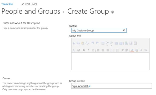Screen dimensions: 156x95
Task: Toggle Underline formatting
Action: [x=92, y=50]
